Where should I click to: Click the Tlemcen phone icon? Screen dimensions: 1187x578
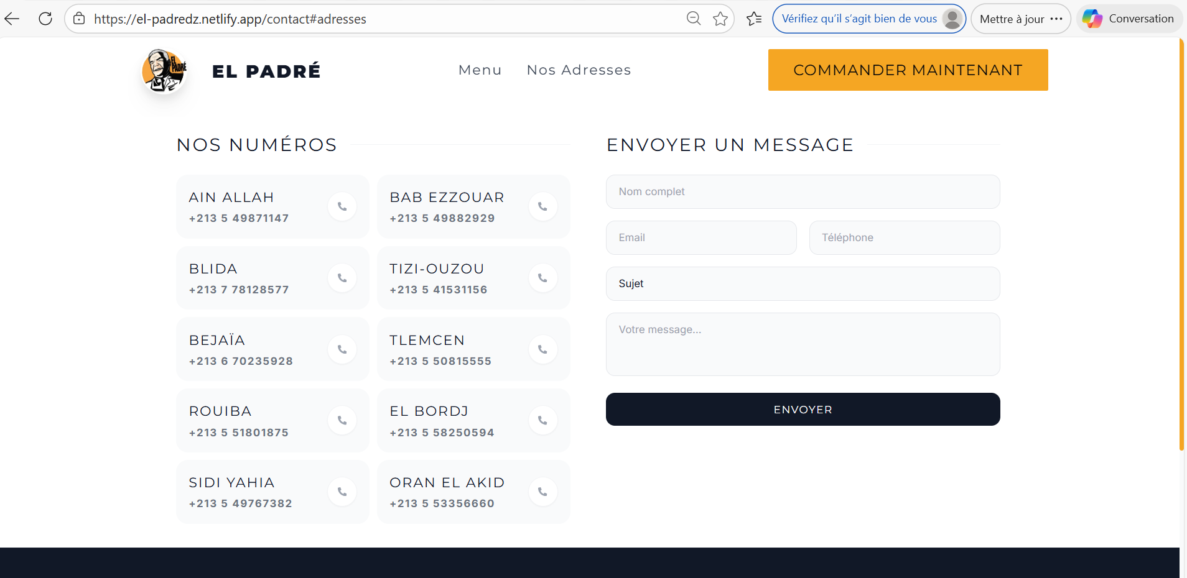pyautogui.click(x=542, y=349)
